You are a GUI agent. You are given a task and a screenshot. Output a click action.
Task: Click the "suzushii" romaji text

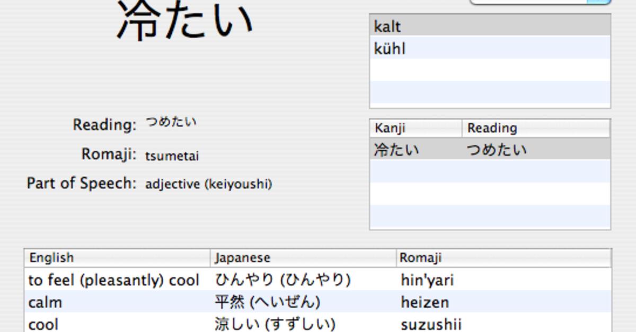coord(430,323)
